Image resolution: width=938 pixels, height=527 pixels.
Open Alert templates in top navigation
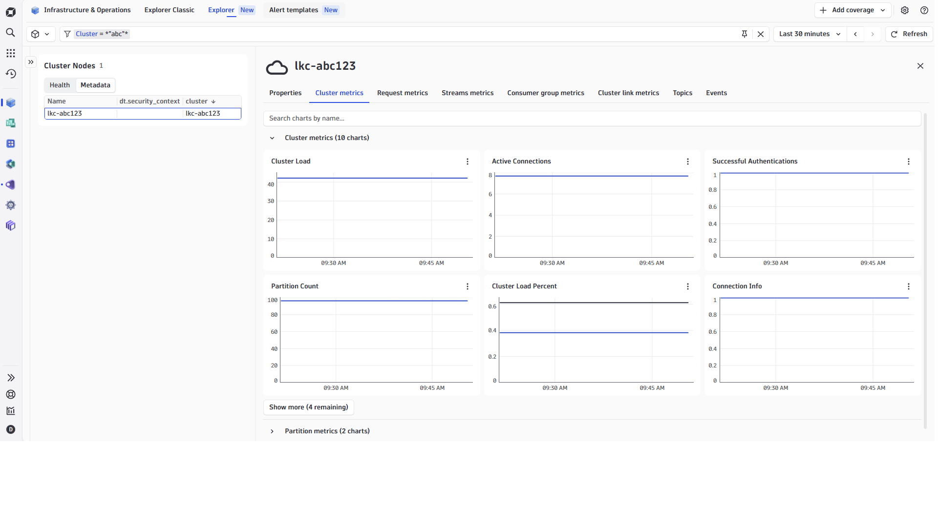point(304,10)
